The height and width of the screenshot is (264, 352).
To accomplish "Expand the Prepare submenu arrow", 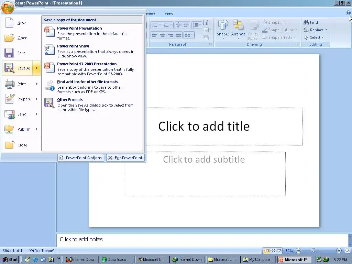I will (x=36, y=99).
